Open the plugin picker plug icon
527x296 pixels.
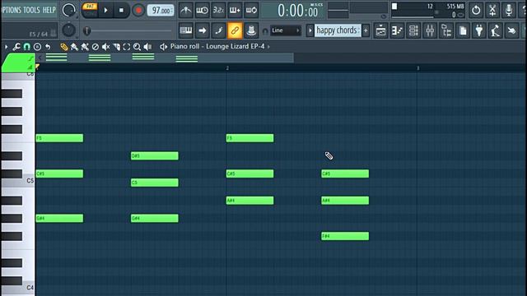479,31
